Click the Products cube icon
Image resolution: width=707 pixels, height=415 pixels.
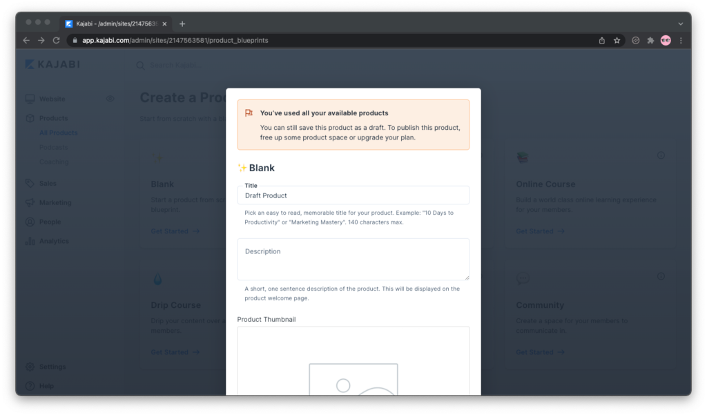(30, 118)
